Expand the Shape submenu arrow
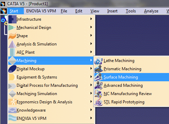 click(x=91, y=35)
